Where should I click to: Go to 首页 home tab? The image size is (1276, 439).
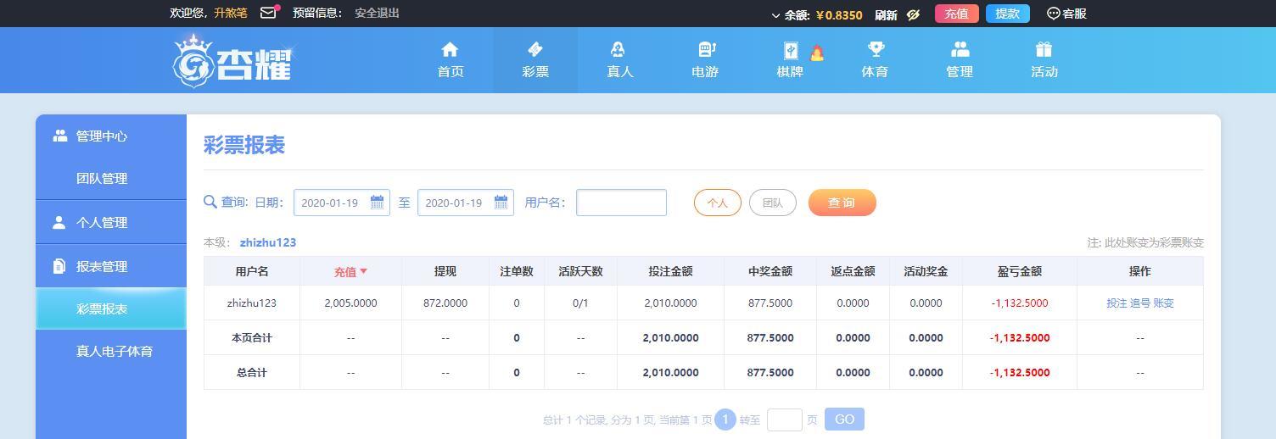click(x=451, y=60)
